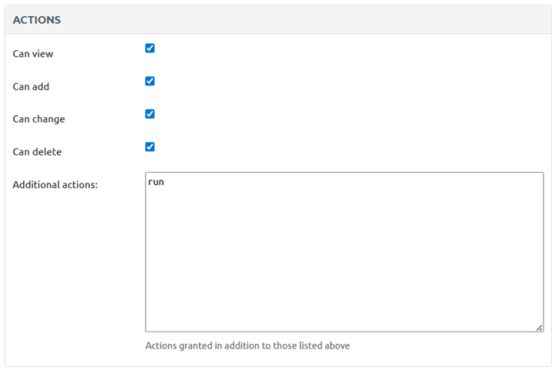Screen dimensions: 555x370
Task: Click the word run in the textarea
Action: click(156, 183)
